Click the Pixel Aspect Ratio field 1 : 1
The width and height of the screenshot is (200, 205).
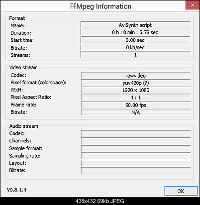pos(136,98)
